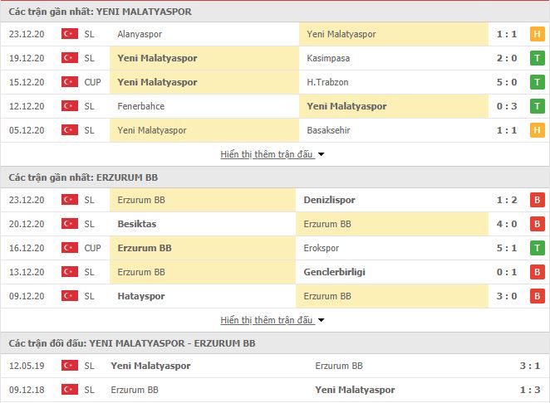Image resolution: width=550 pixels, height=403 pixels.
Task: Click the 0 : 3 score at Fenerbahce
Action: (507, 106)
